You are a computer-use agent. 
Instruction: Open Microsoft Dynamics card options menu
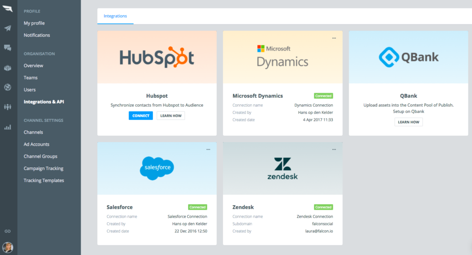tap(334, 38)
